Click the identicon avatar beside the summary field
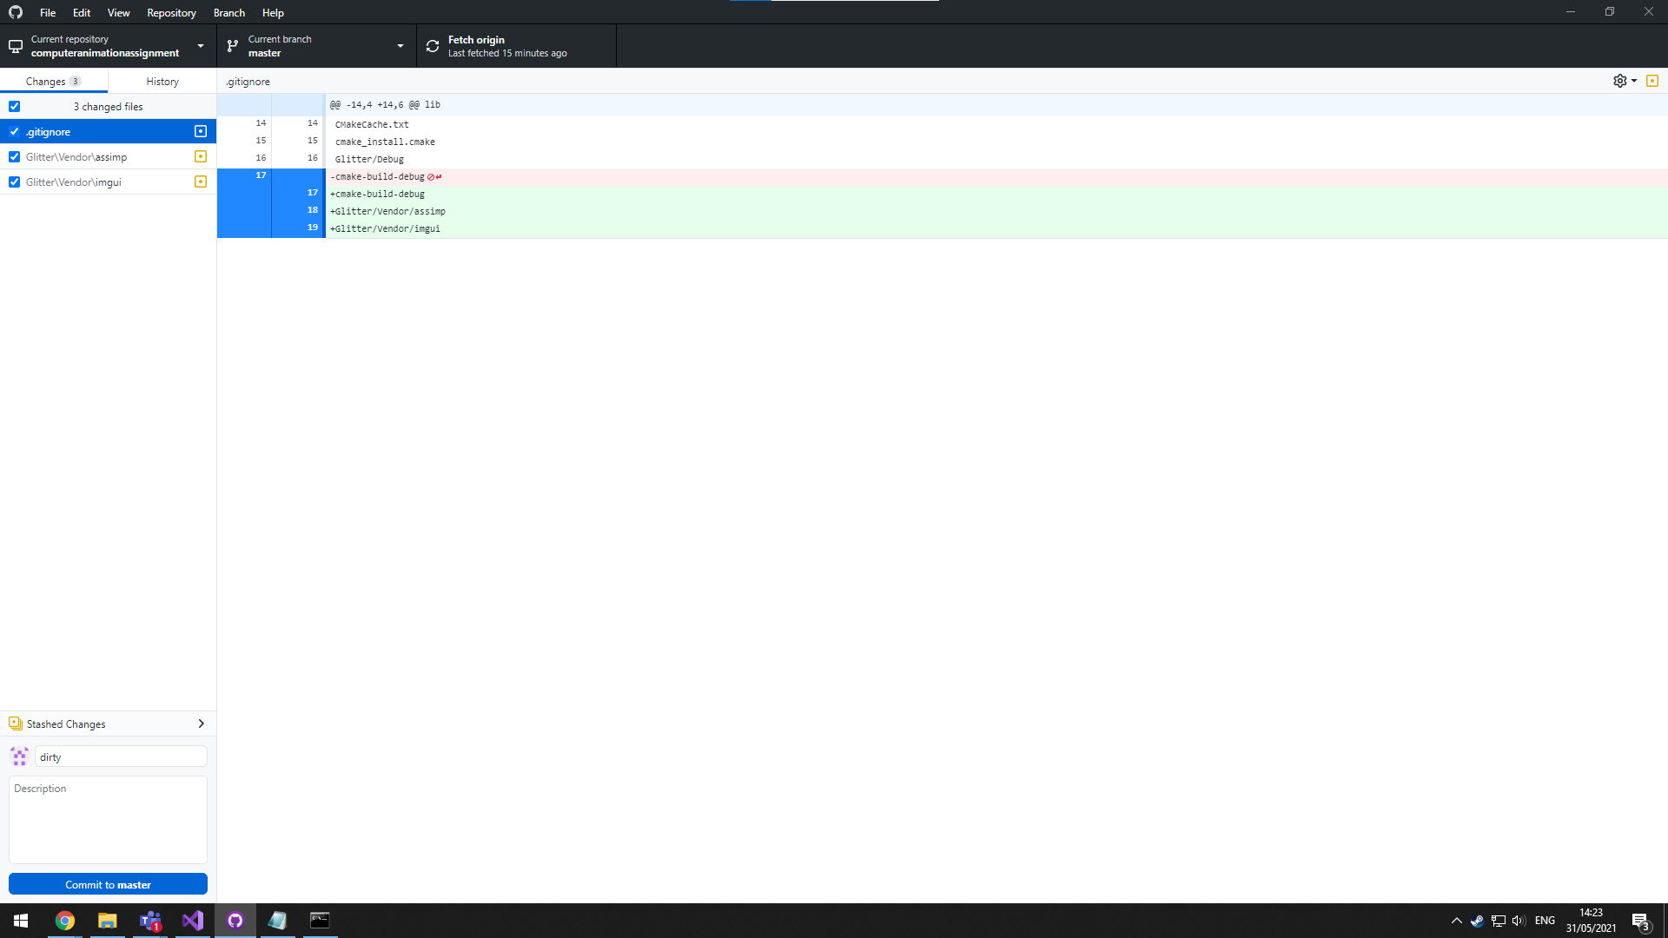Screen dimensions: 1668x938 tap(19, 756)
